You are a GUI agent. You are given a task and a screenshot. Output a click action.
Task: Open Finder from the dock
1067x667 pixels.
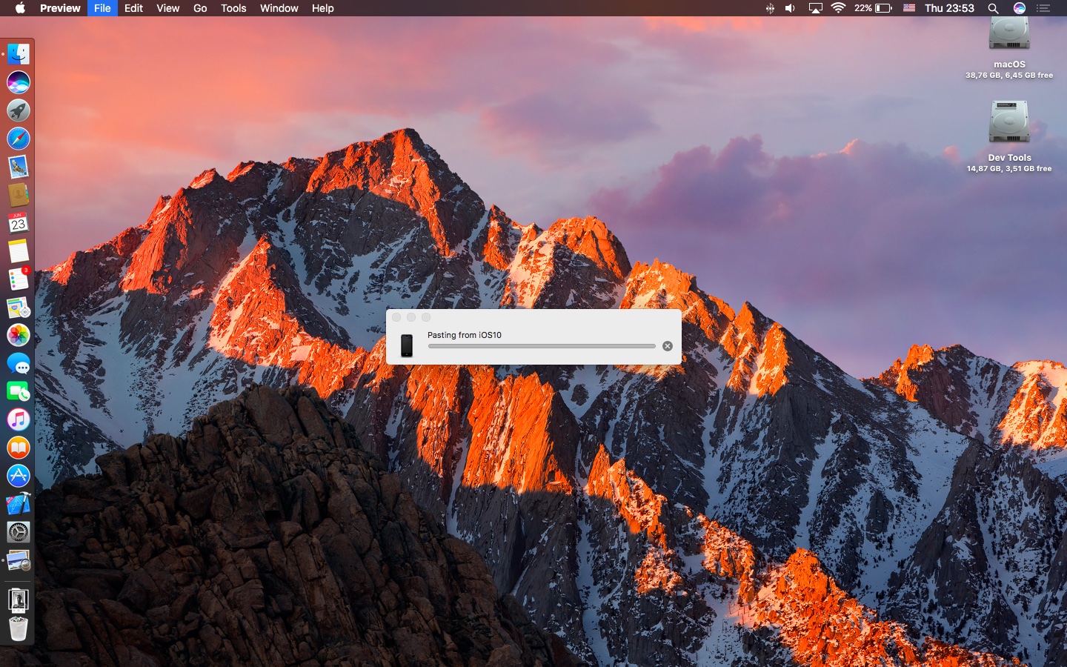(19, 54)
